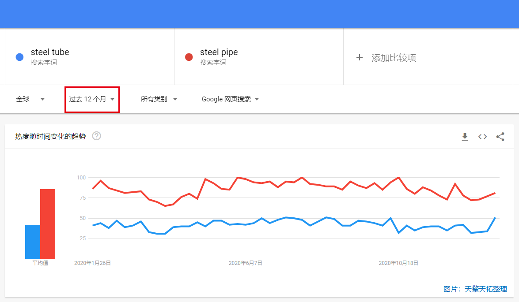Open the Google 网页搜索 dropdown
This screenshot has width=519, height=302.
click(231, 99)
